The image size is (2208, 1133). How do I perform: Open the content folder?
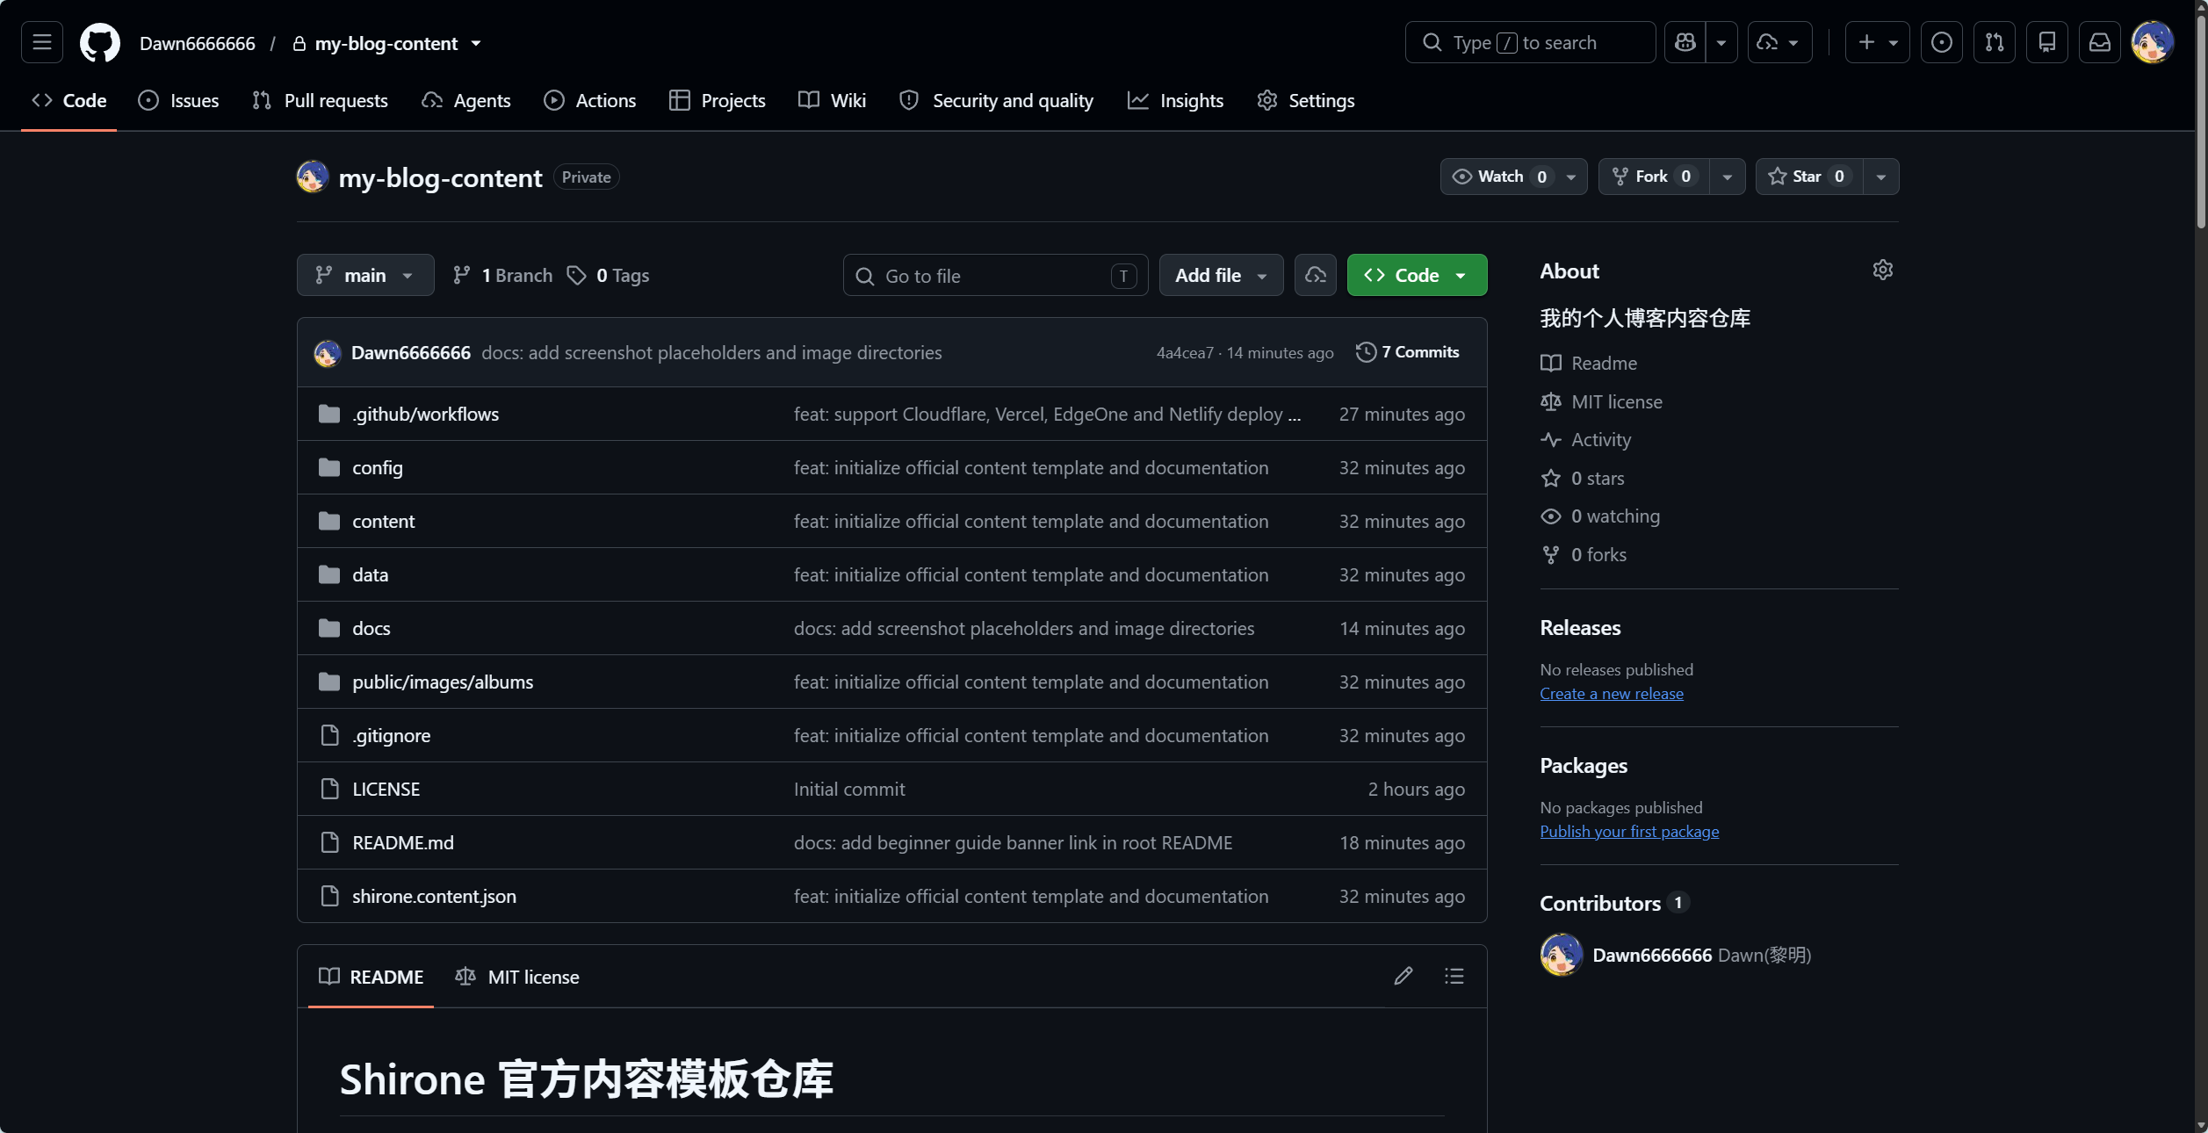383,521
